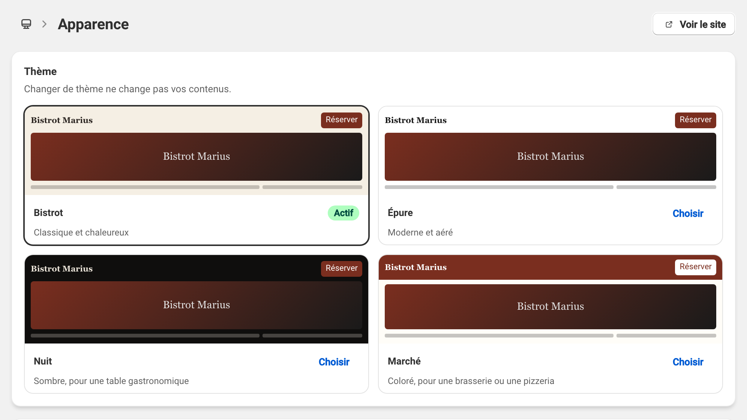This screenshot has width=747, height=420.
Task: Click Réserver in the Bistrot preview
Action: tap(342, 120)
